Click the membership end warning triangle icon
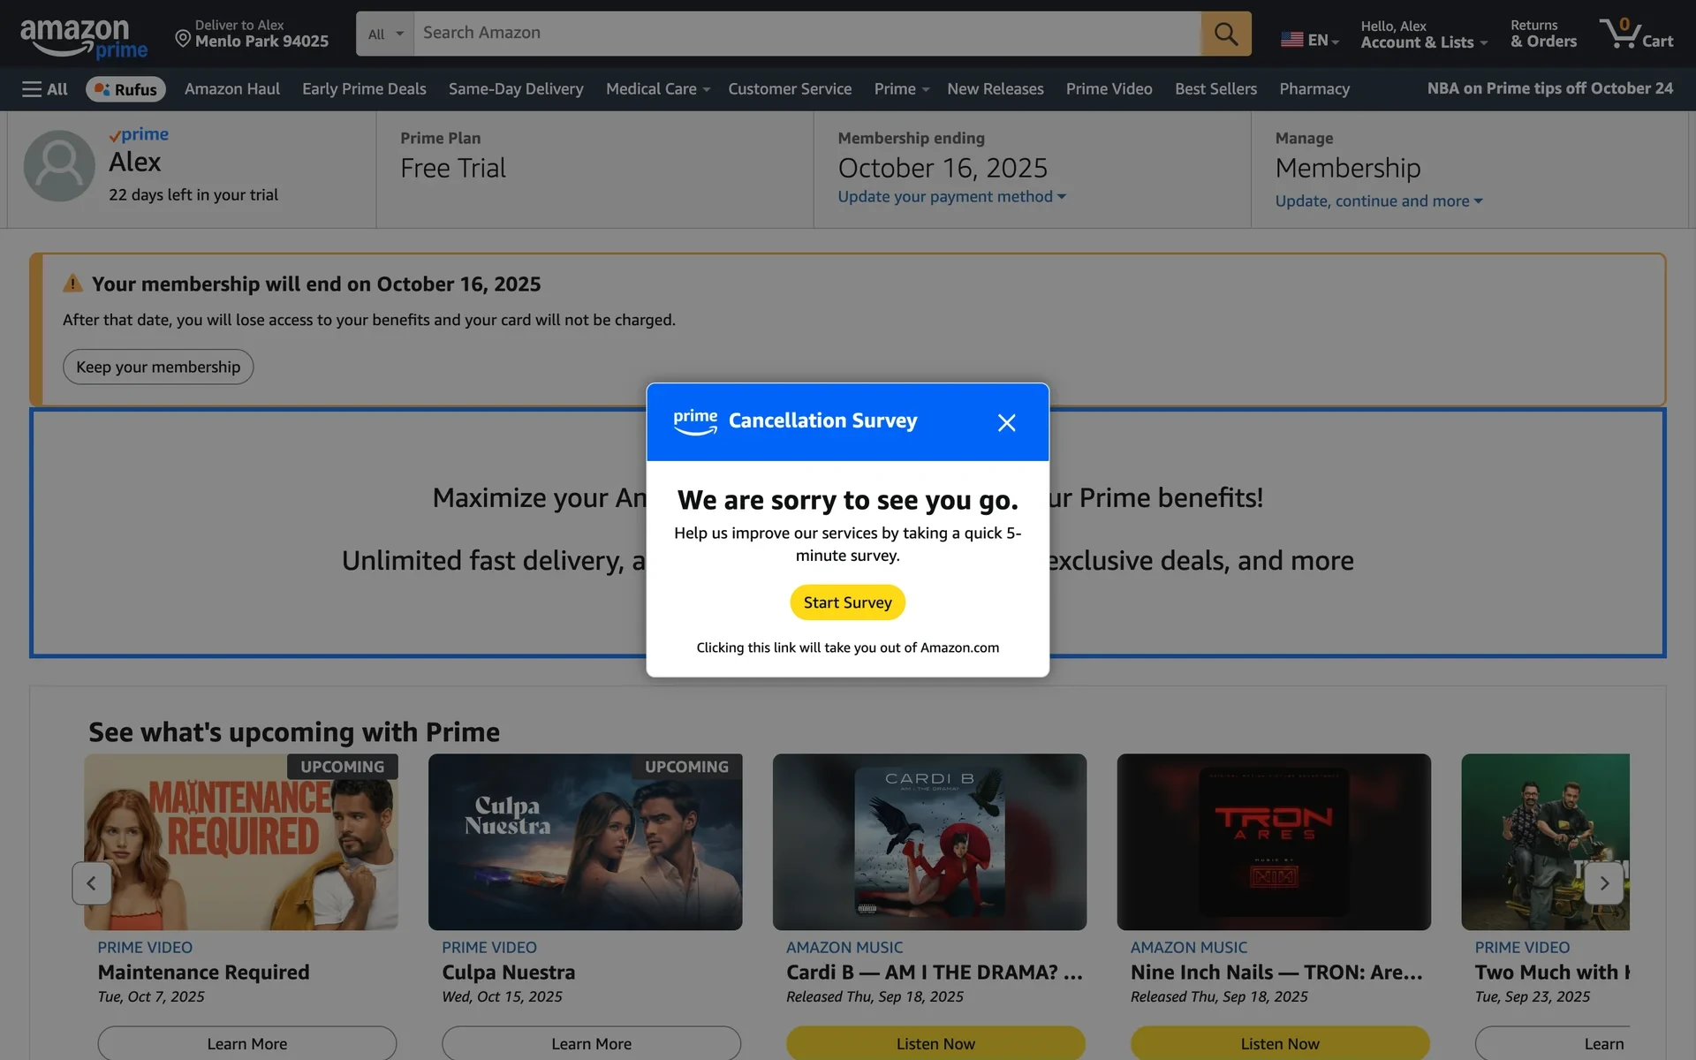This screenshot has height=1060, width=1696. pyautogui.click(x=72, y=284)
